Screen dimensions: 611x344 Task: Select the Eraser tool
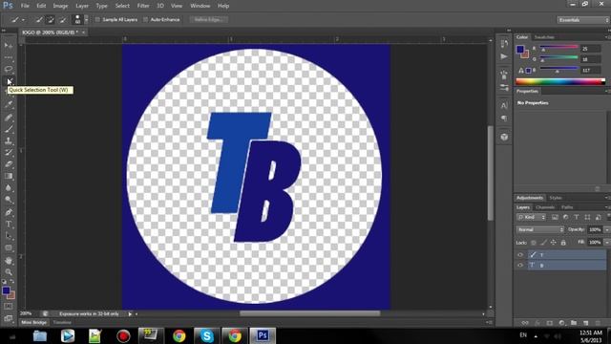tap(9, 164)
